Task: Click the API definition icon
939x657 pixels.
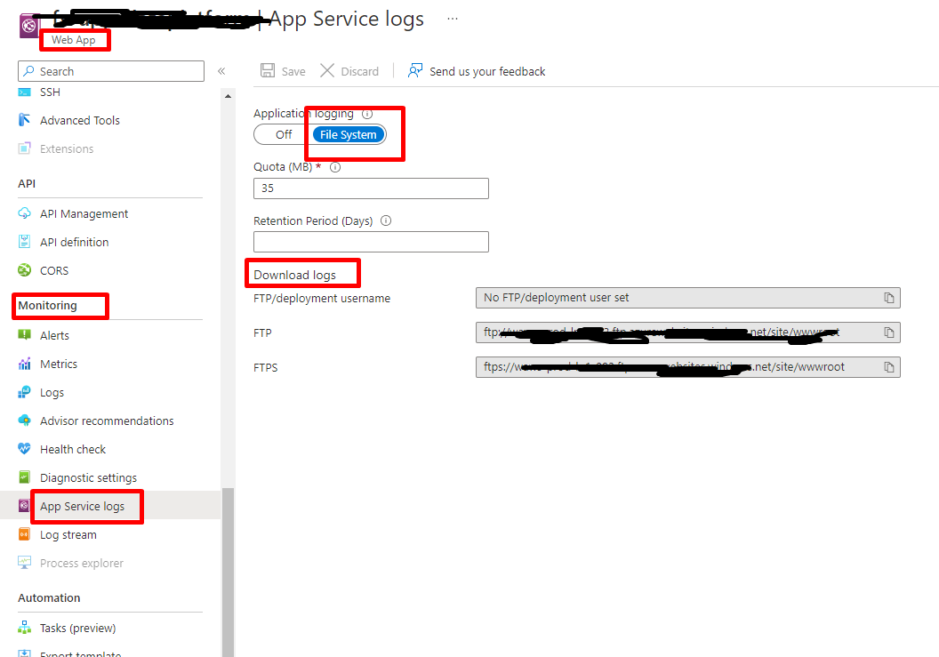Action: pyautogui.click(x=24, y=241)
